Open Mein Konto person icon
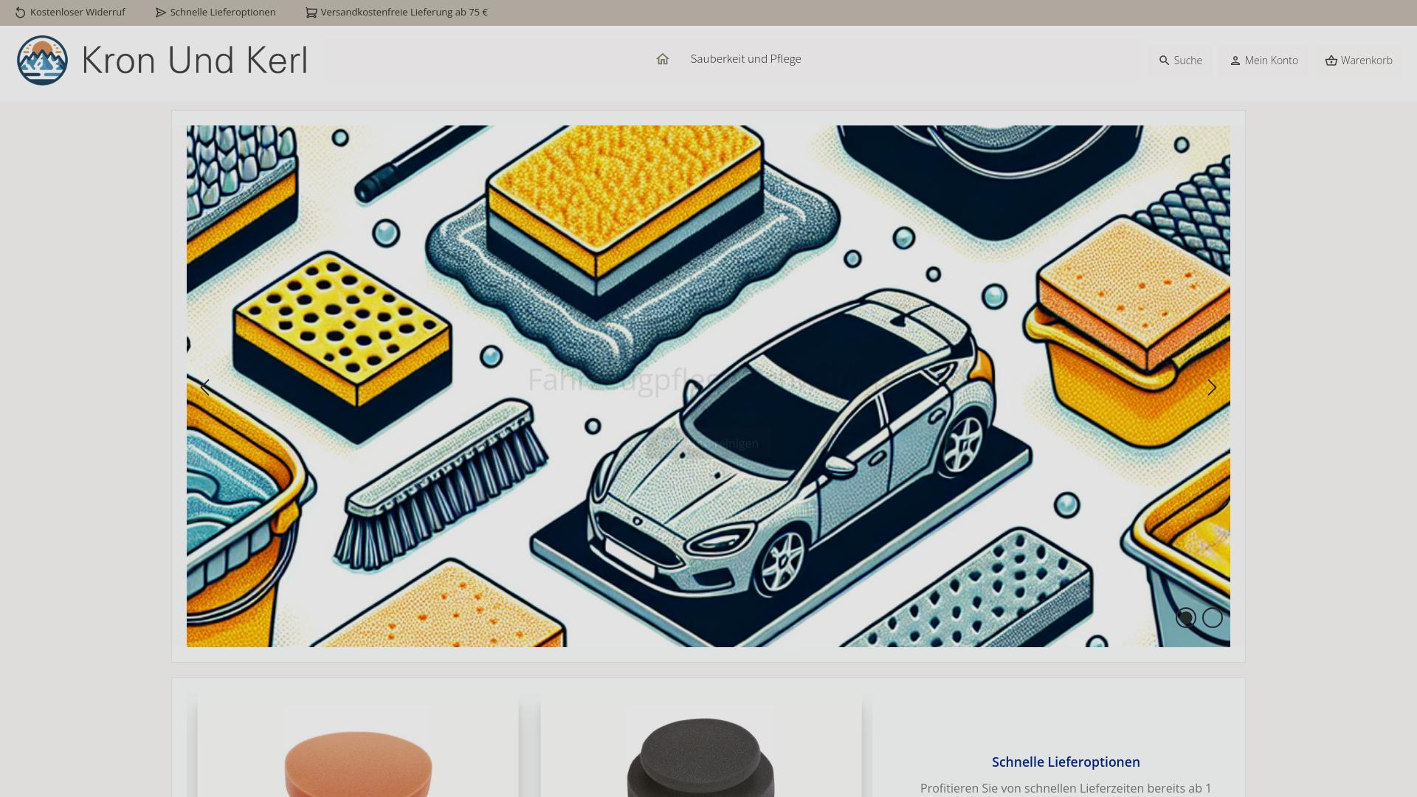Screen dimensions: 1417x797 click(x=1235, y=61)
